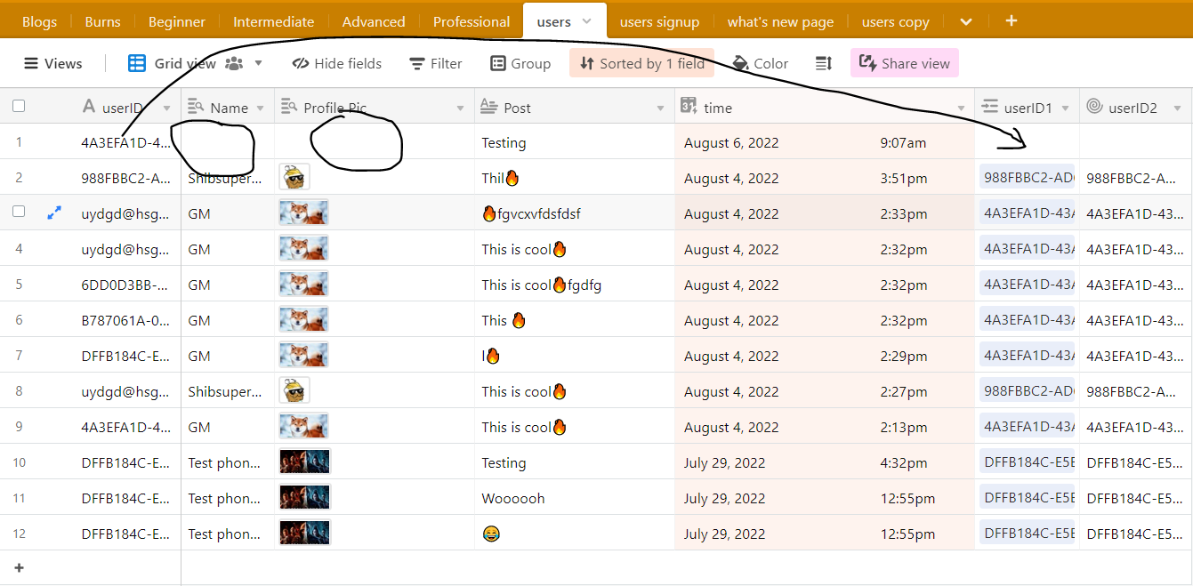
Task: Switch to the Burns tab
Action: (x=103, y=21)
